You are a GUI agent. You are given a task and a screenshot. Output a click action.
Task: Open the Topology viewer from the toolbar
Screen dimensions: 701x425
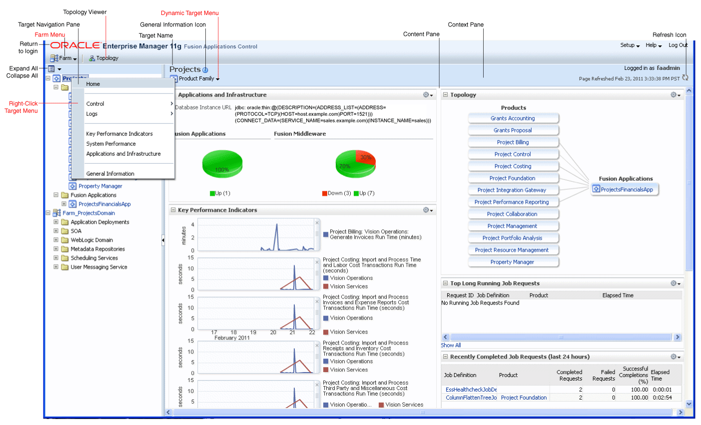(103, 58)
